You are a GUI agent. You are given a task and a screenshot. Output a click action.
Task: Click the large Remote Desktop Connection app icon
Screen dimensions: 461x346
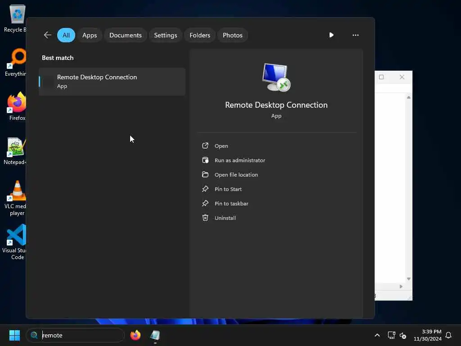(276, 77)
